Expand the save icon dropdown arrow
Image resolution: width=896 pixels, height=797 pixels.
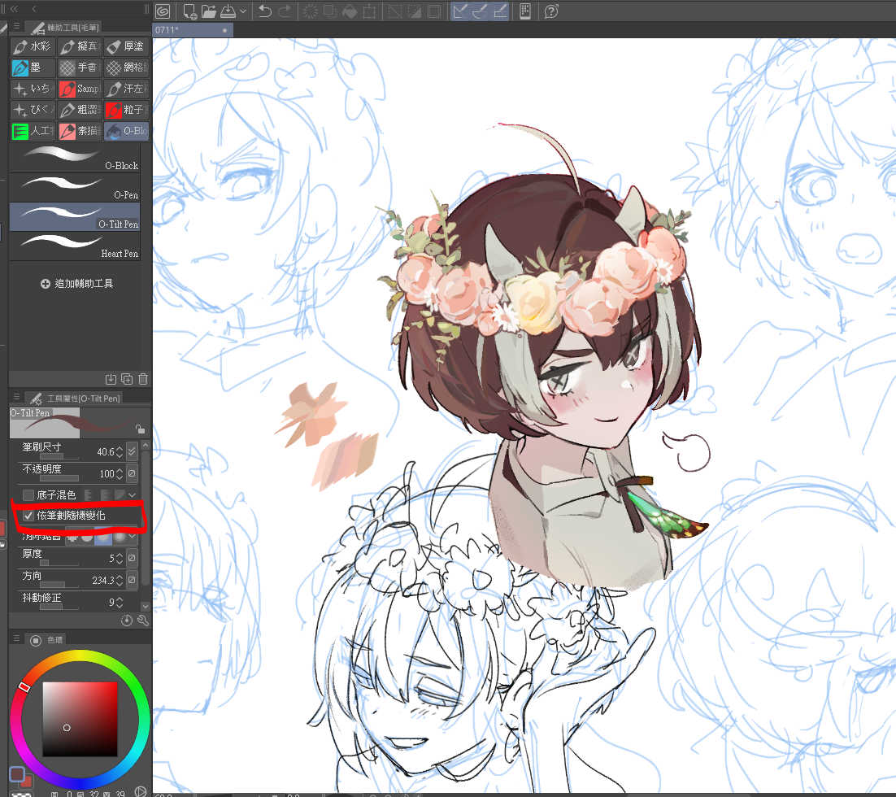pyautogui.click(x=243, y=12)
